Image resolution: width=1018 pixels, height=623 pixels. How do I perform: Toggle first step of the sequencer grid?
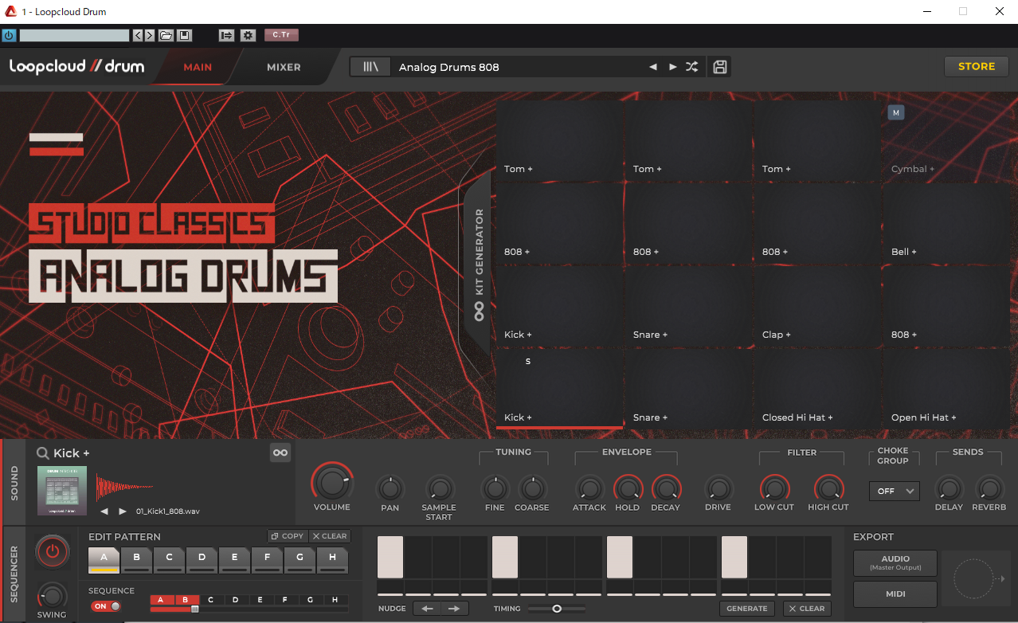pyautogui.click(x=390, y=558)
